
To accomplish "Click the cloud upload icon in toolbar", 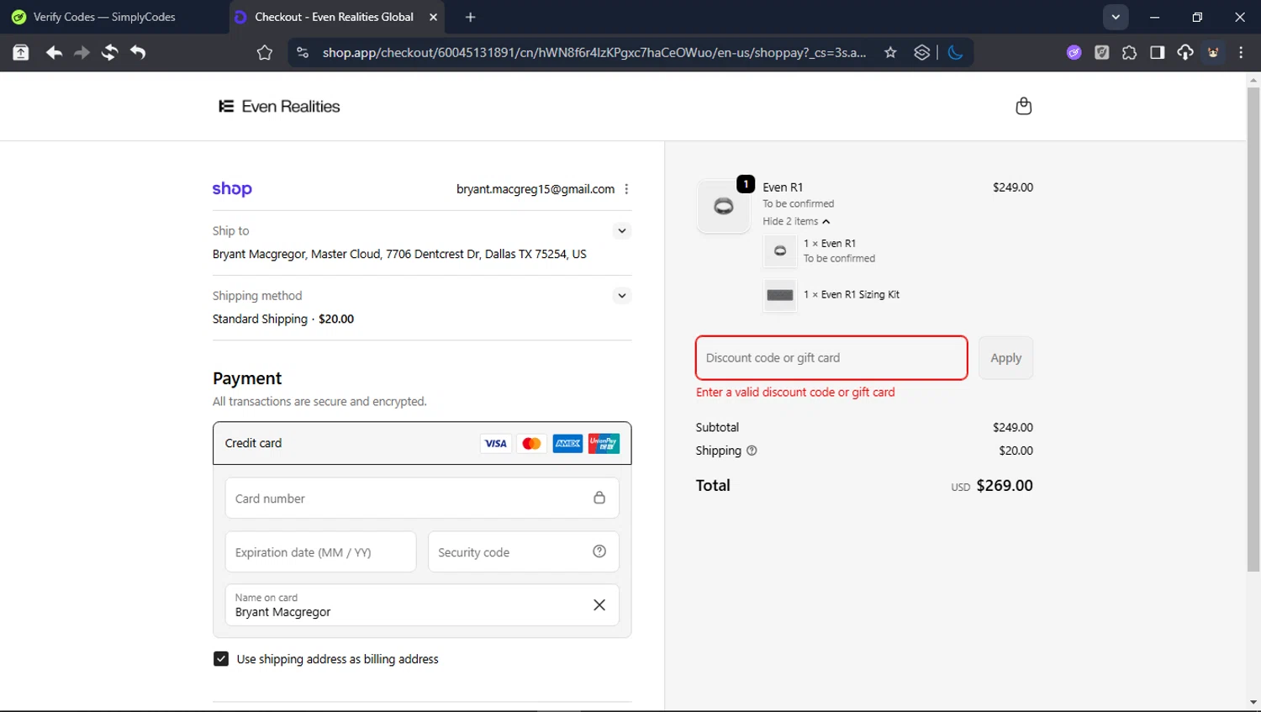I will pos(1185,52).
